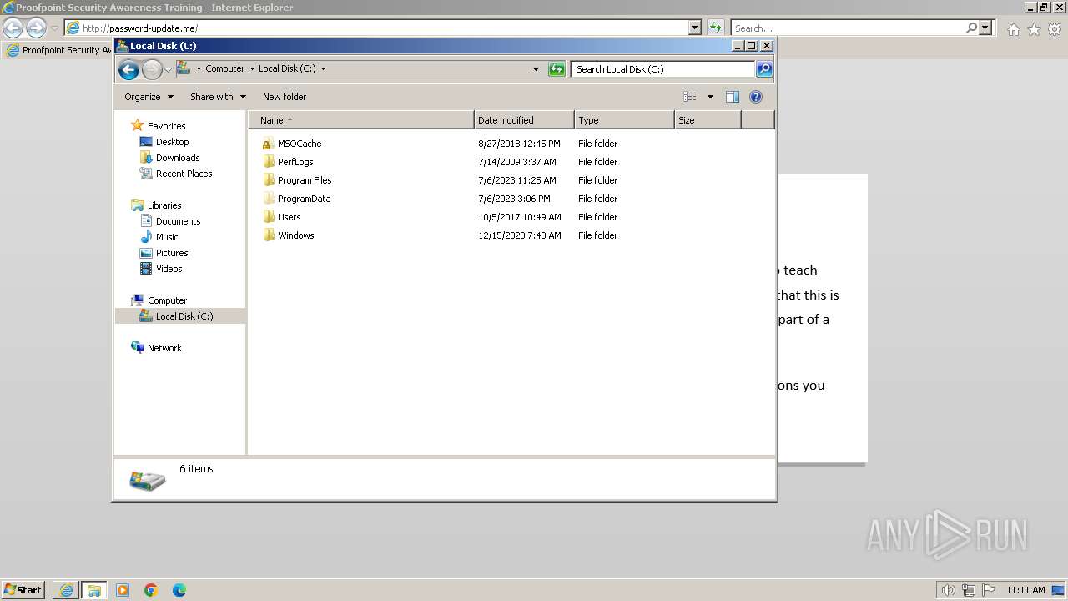Sort by the Name column header
The image size is (1068, 601).
pyautogui.click(x=361, y=120)
